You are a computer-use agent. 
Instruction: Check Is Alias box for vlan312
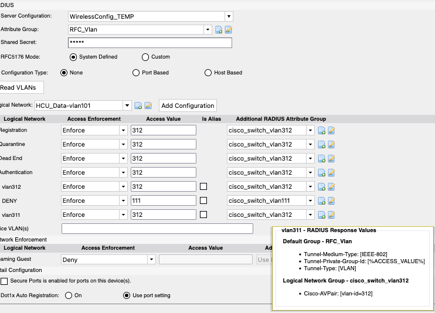coord(204,186)
